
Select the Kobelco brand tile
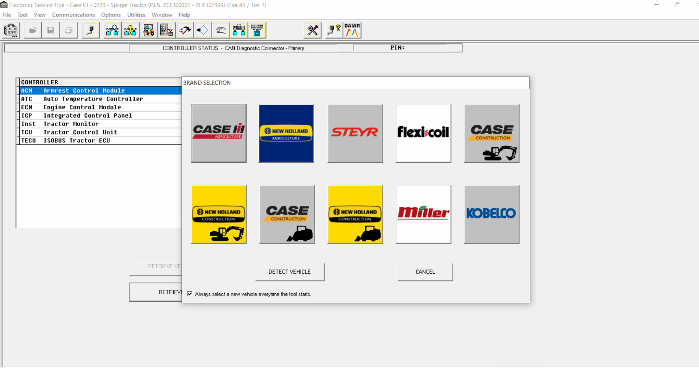coord(492,214)
